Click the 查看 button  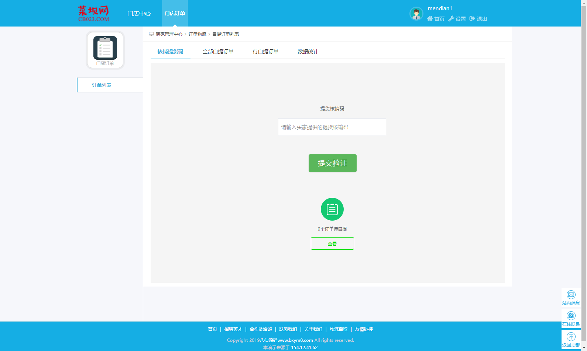[332, 243]
